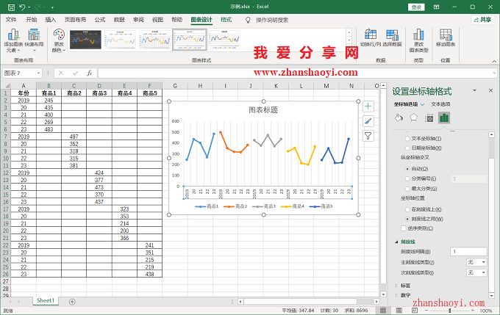Click Move Chart (移动图表)
500x315 pixels.
446,37
